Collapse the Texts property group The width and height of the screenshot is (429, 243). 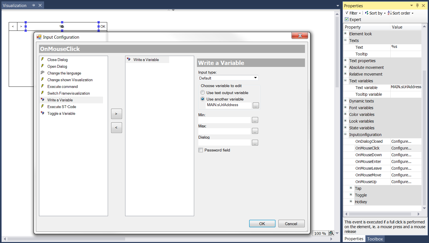coord(345,40)
